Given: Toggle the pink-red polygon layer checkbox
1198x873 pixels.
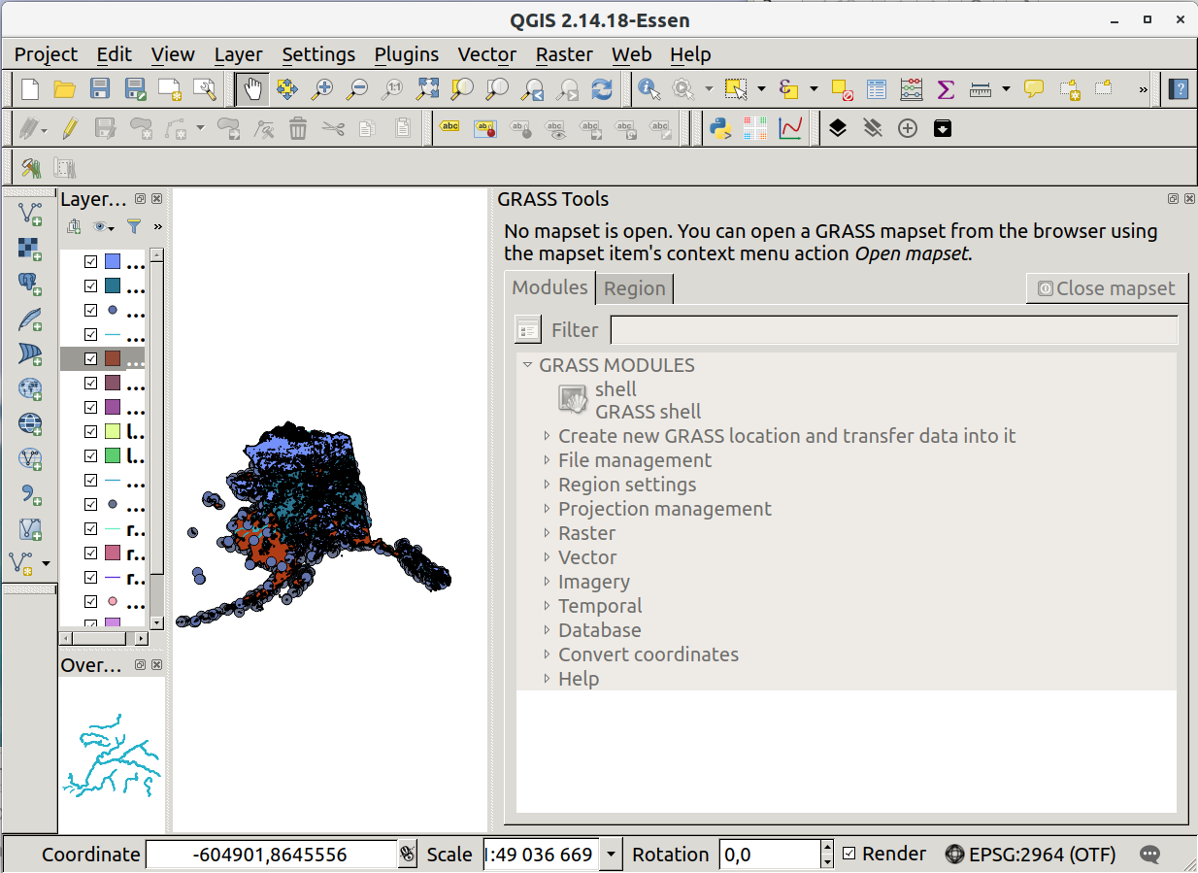Looking at the screenshot, I should [90, 553].
